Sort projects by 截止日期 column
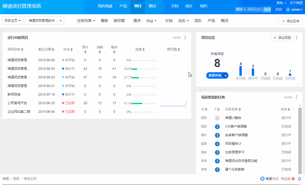Image resolution: width=305 pixels, height=185 pixels. coord(46,49)
